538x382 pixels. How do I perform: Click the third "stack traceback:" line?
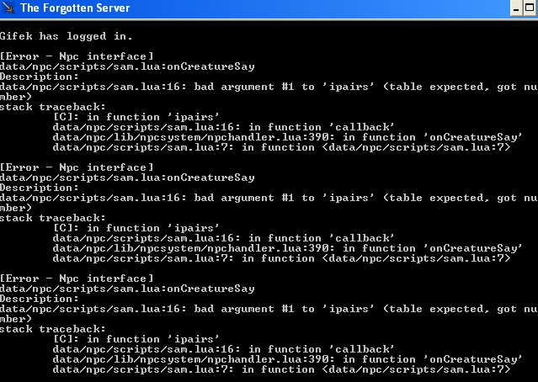pyautogui.click(x=52, y=329)
